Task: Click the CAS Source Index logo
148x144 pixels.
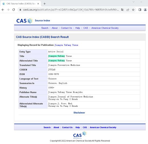Action: (33, 21)
